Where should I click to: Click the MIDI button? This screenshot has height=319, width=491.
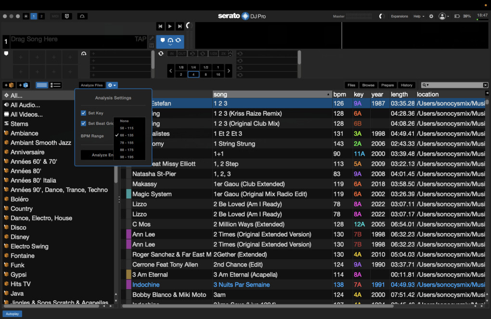pos(55,16)
